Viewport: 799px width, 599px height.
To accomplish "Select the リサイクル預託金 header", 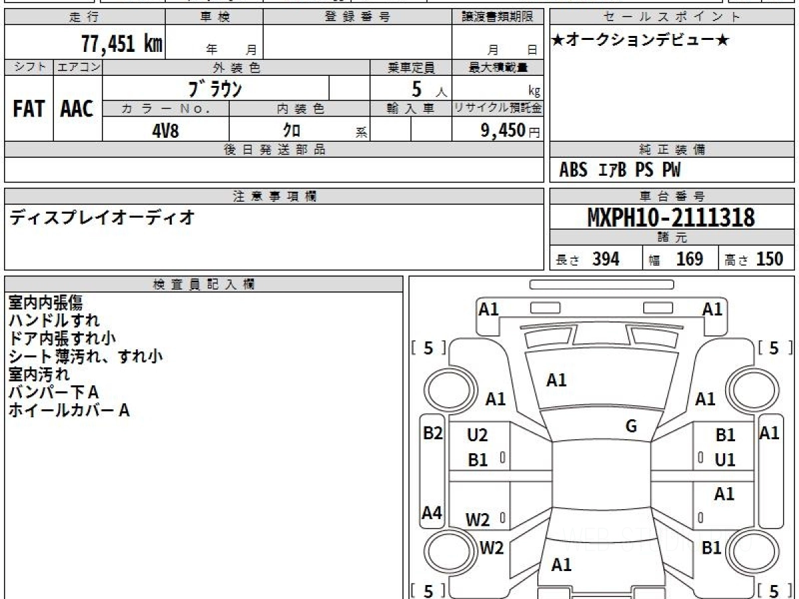I will (497, 108).
